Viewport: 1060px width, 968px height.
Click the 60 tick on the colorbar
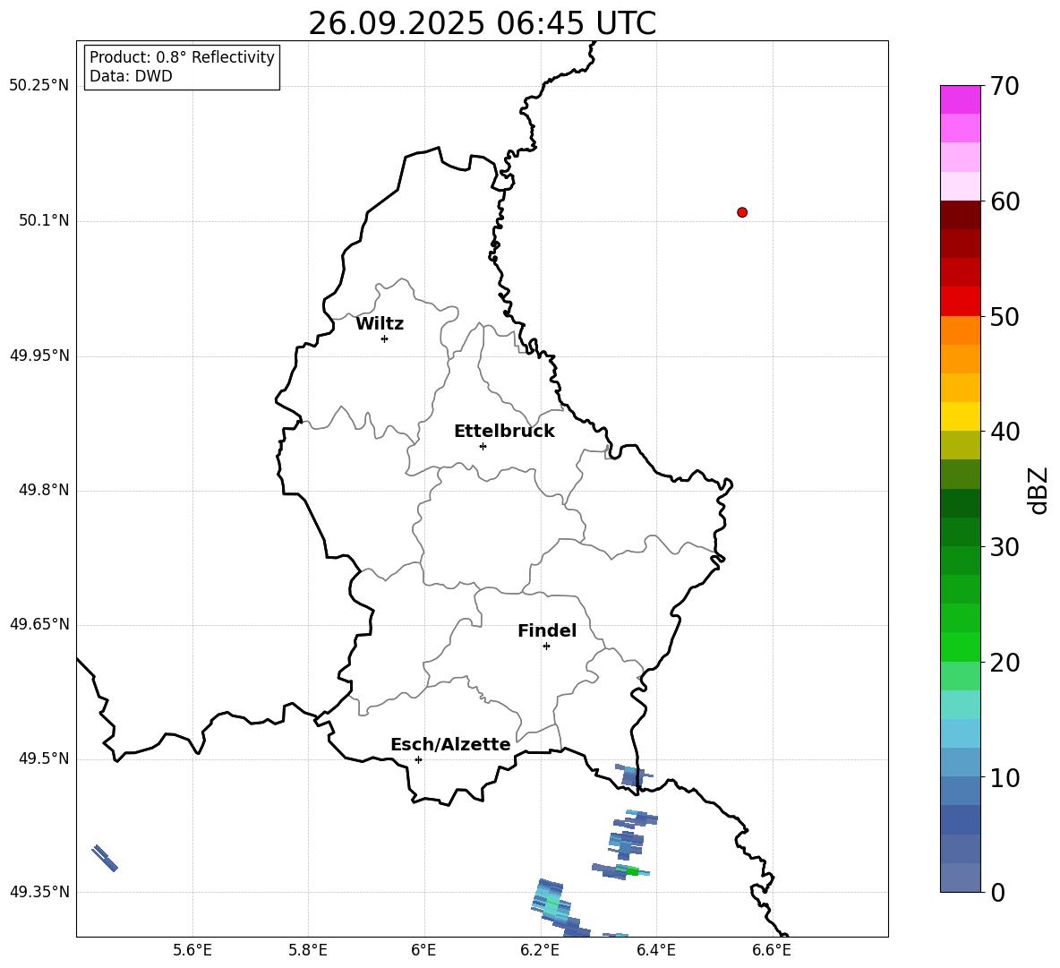coord(1004,201)
